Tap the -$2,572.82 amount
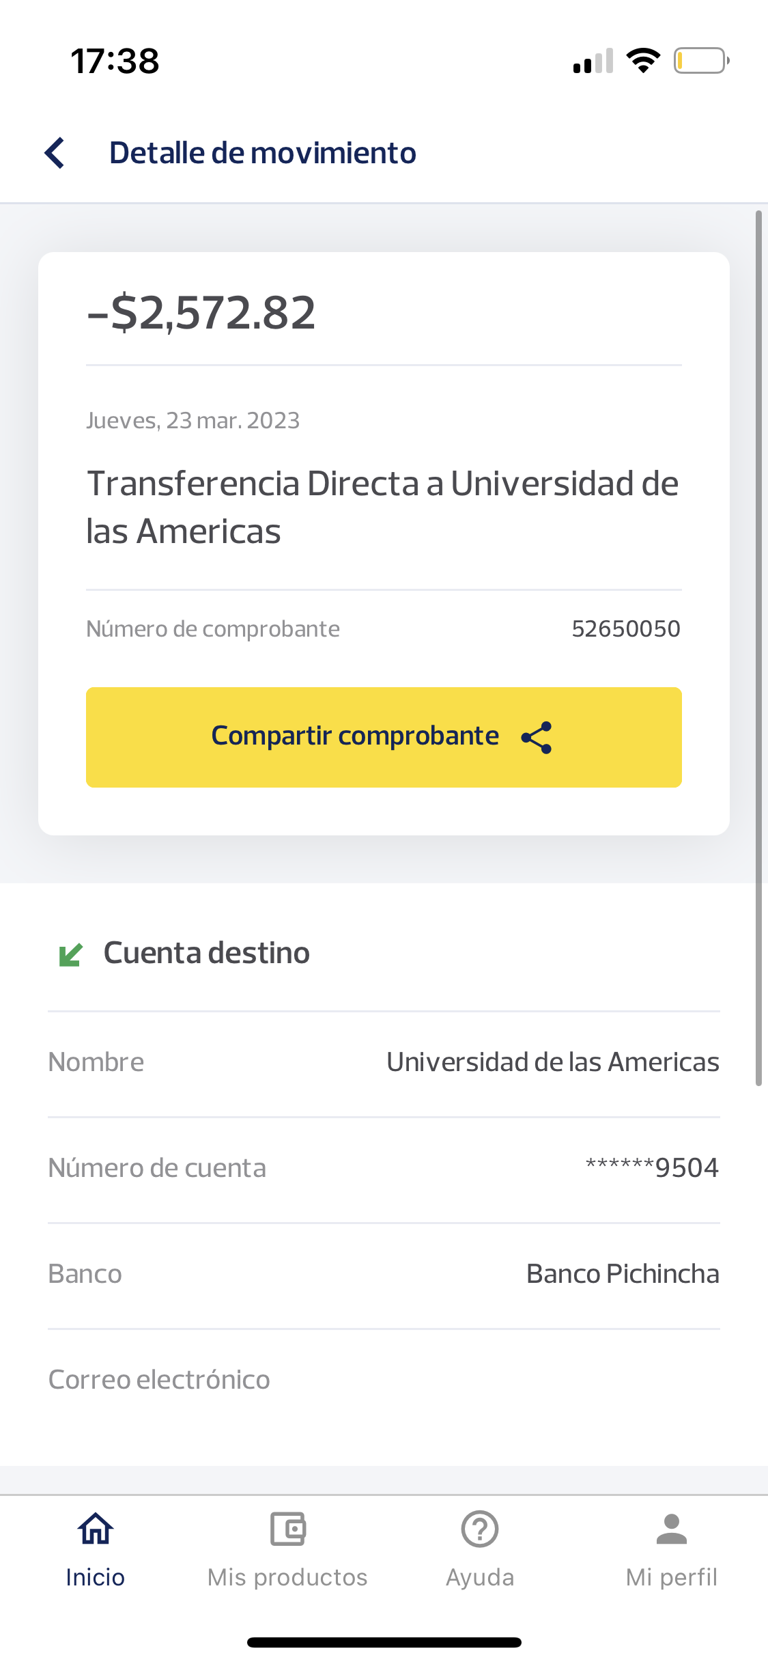 pos(201,313)
